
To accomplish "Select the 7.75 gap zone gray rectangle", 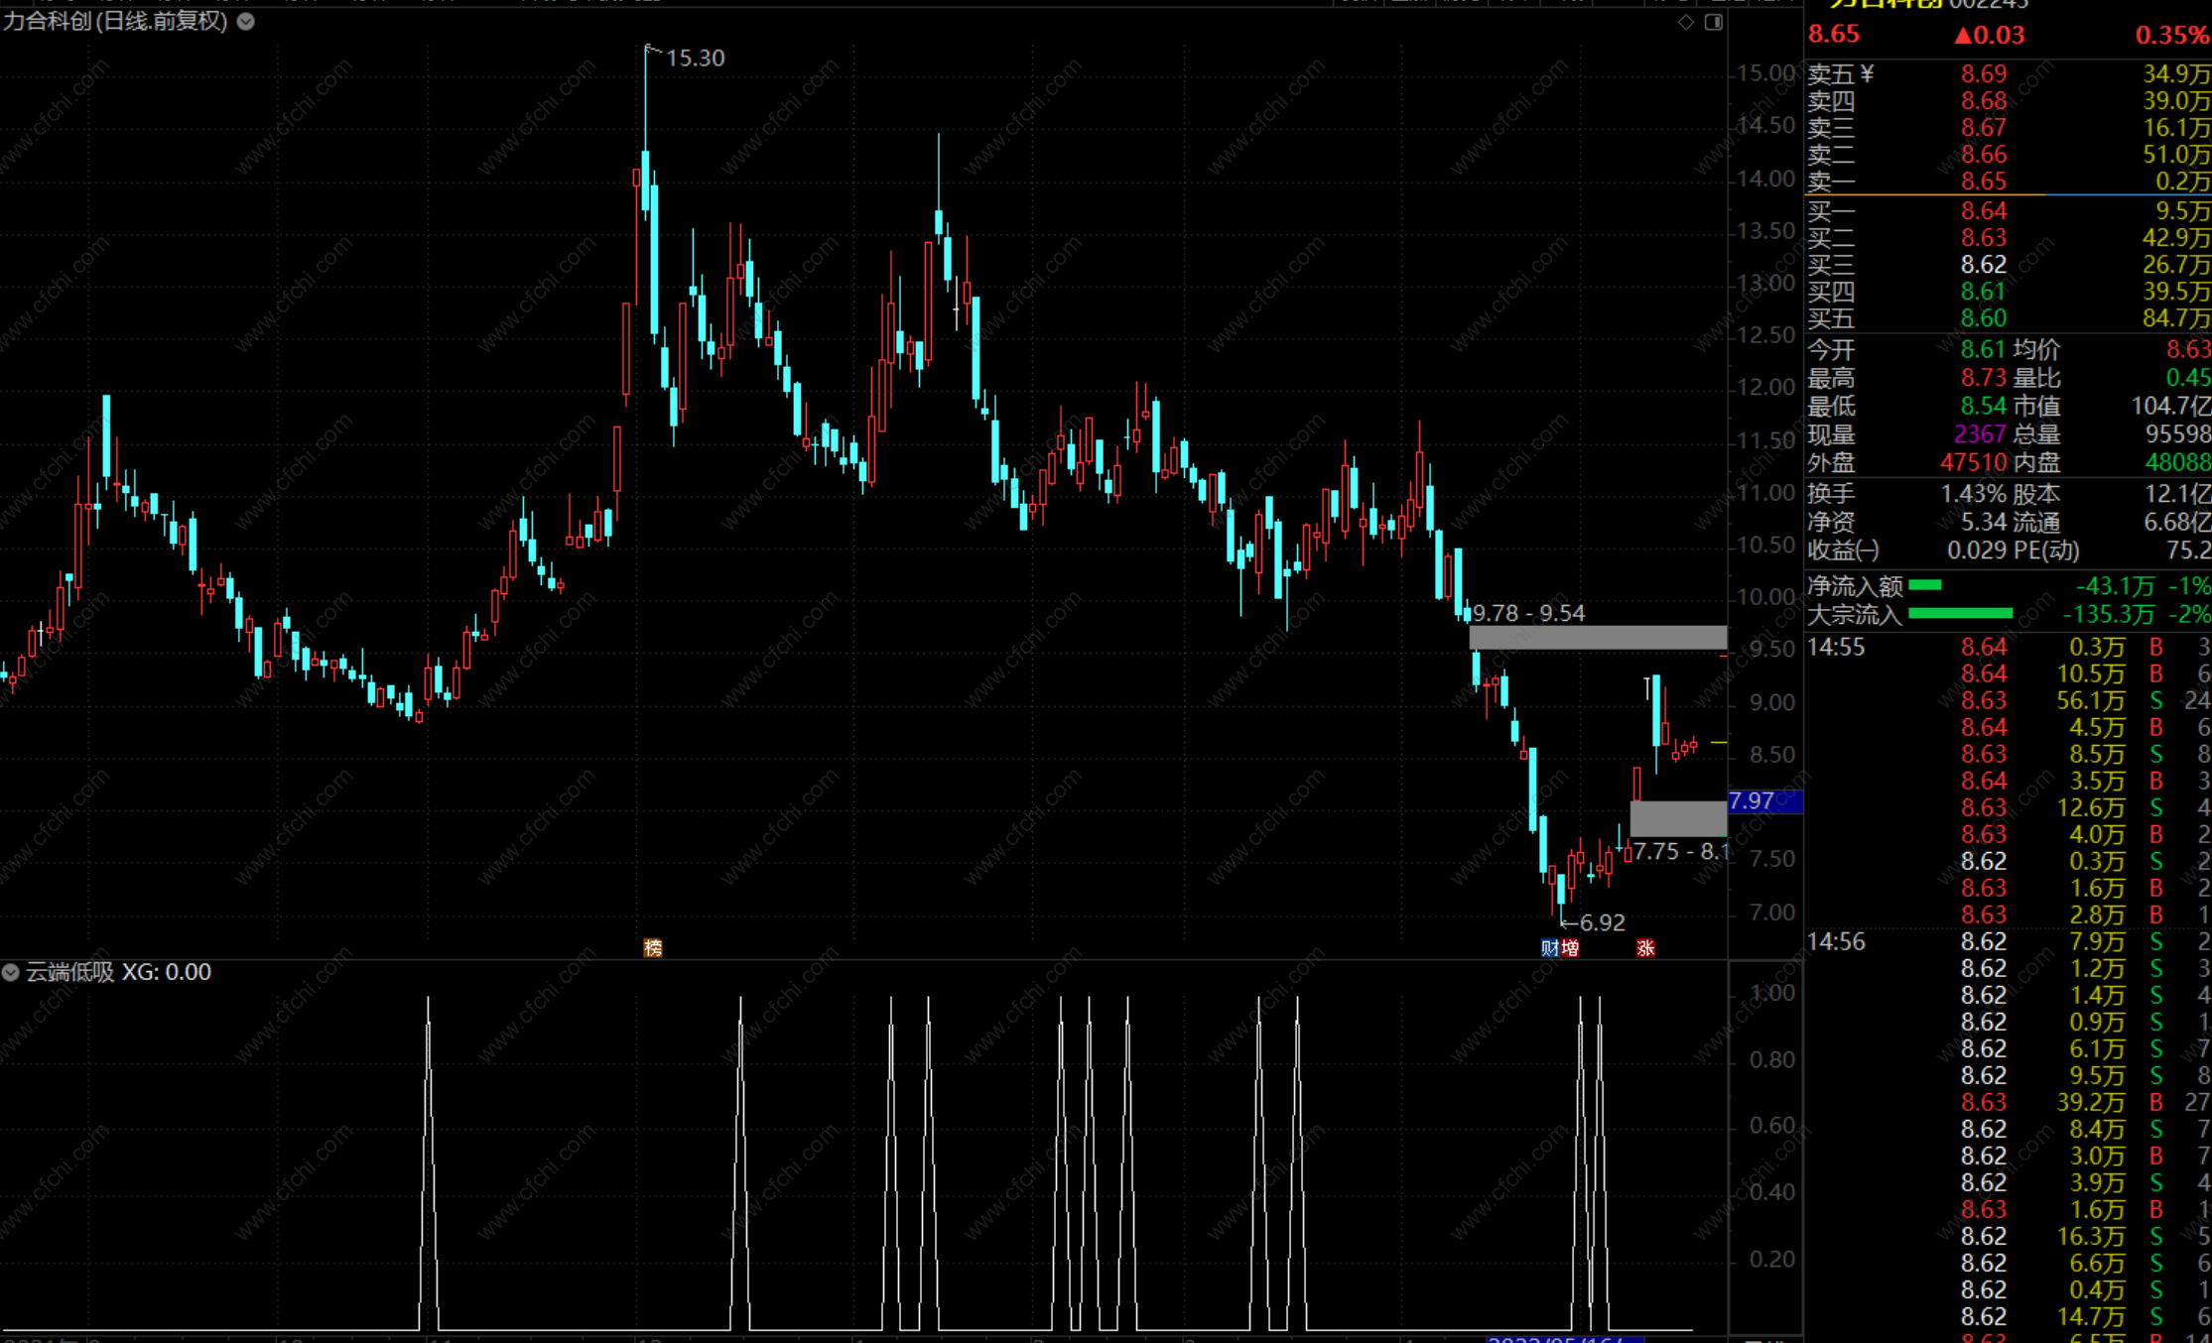I will (1678, 819).
